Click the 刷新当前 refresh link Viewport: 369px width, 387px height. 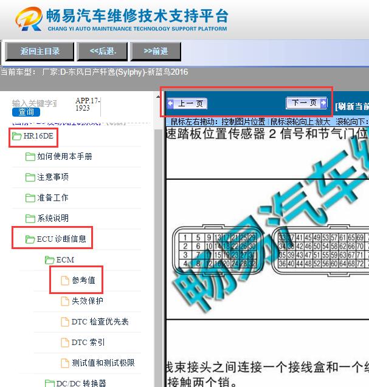352,106
